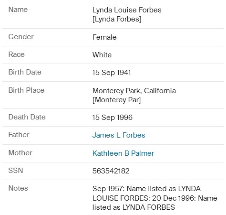Click the Birth Date label
226x215 pixels.
tap(25, 72)
